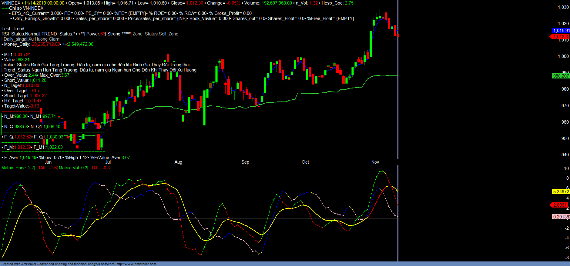Screen dimensions: 570x266
Task: Select the Oct label on time axis
Action: pyautogui.click(x=305, y=162)
